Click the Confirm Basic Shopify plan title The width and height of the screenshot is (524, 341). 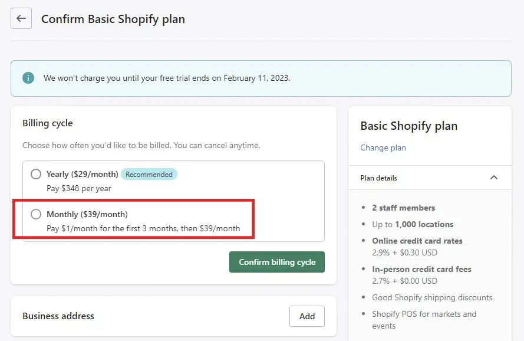click(113, 19)
